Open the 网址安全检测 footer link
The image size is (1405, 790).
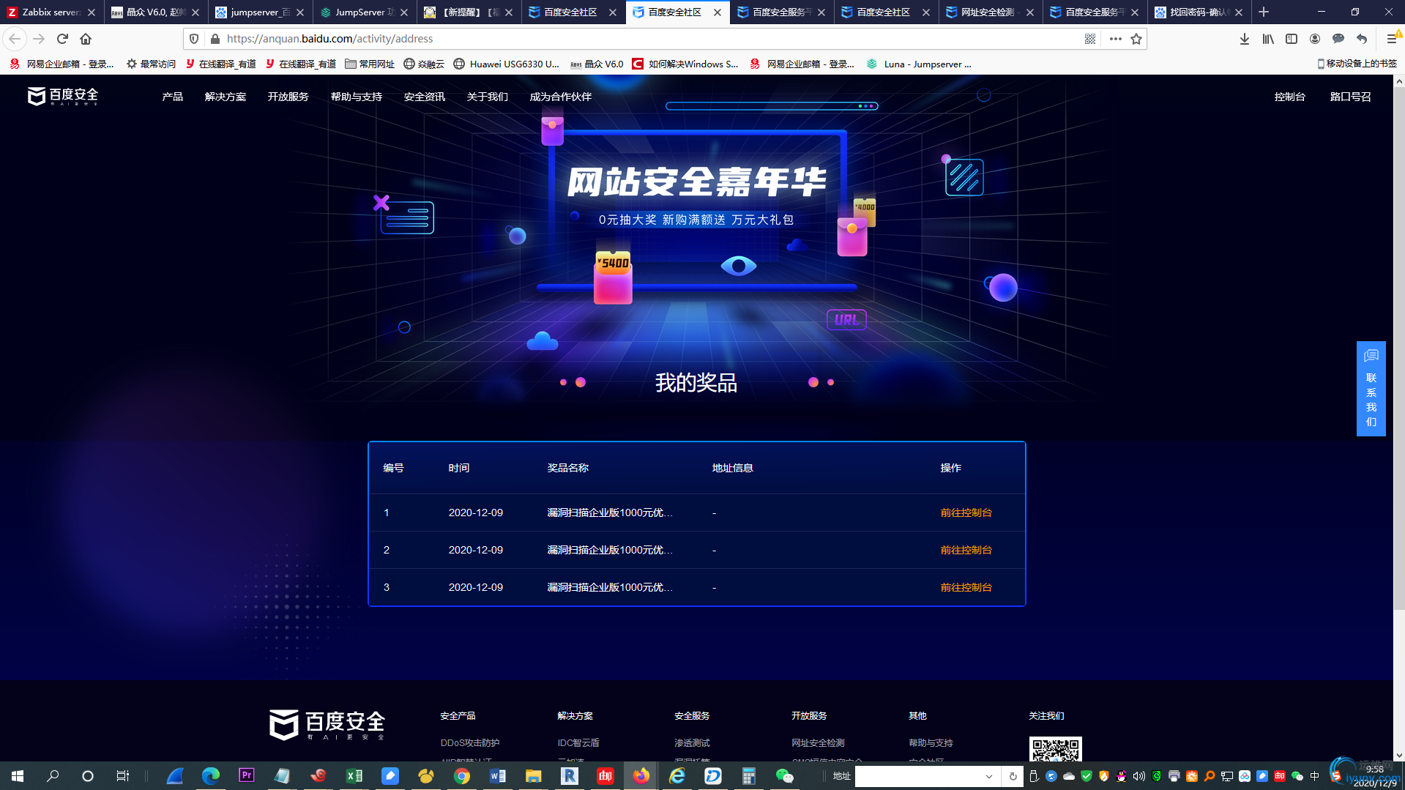pos(818,742)
